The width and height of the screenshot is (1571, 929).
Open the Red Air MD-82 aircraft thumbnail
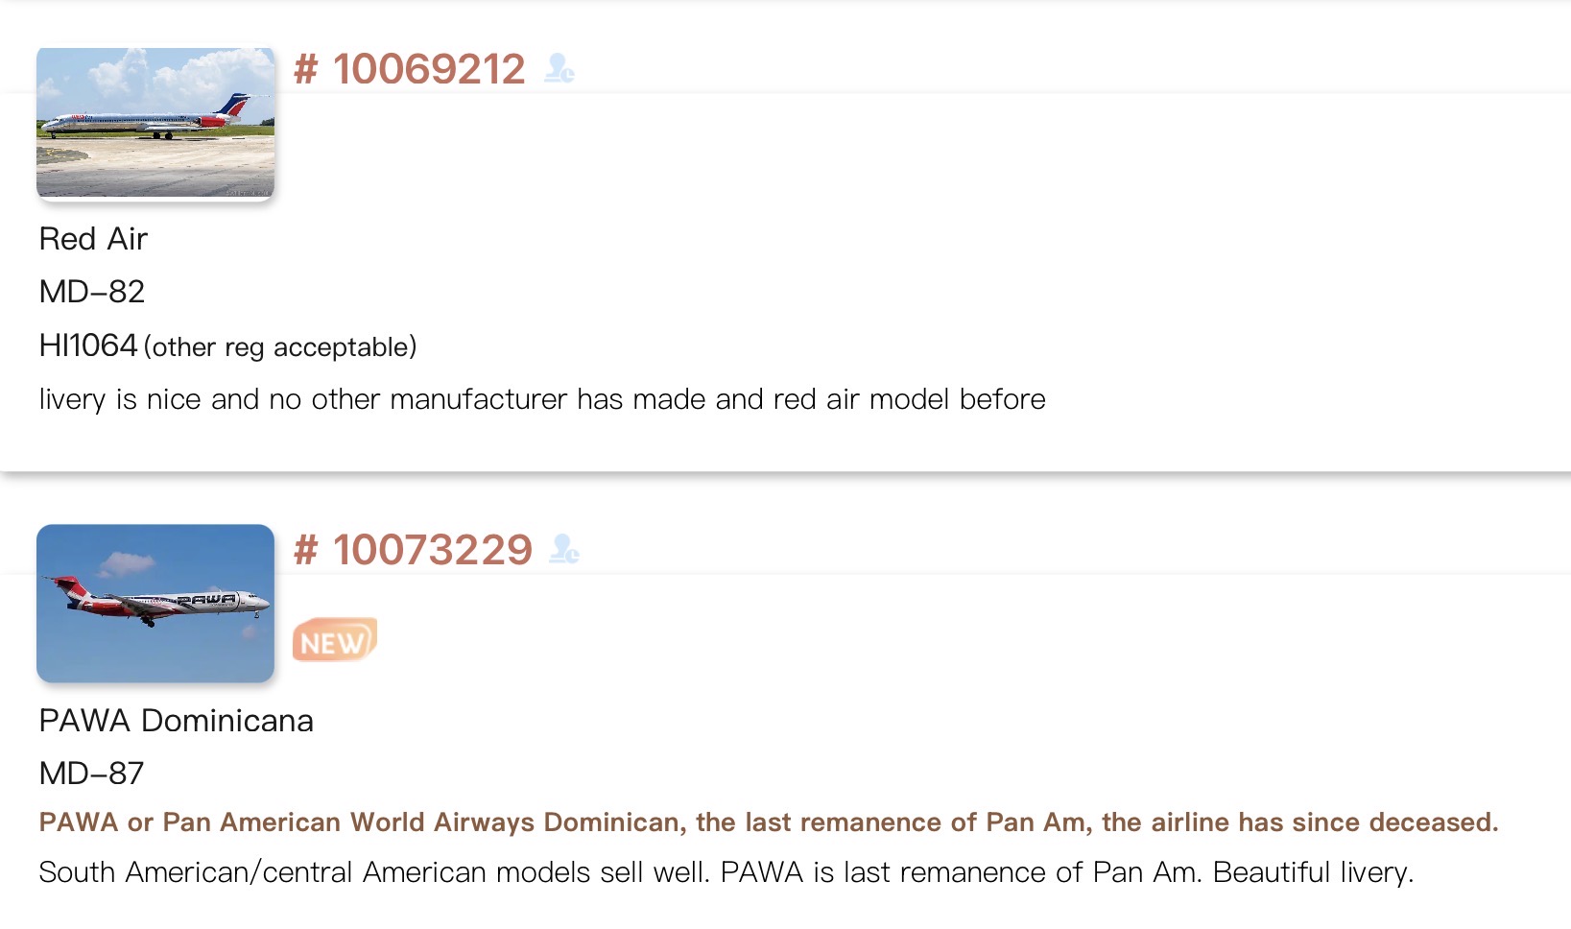[155, 123]
